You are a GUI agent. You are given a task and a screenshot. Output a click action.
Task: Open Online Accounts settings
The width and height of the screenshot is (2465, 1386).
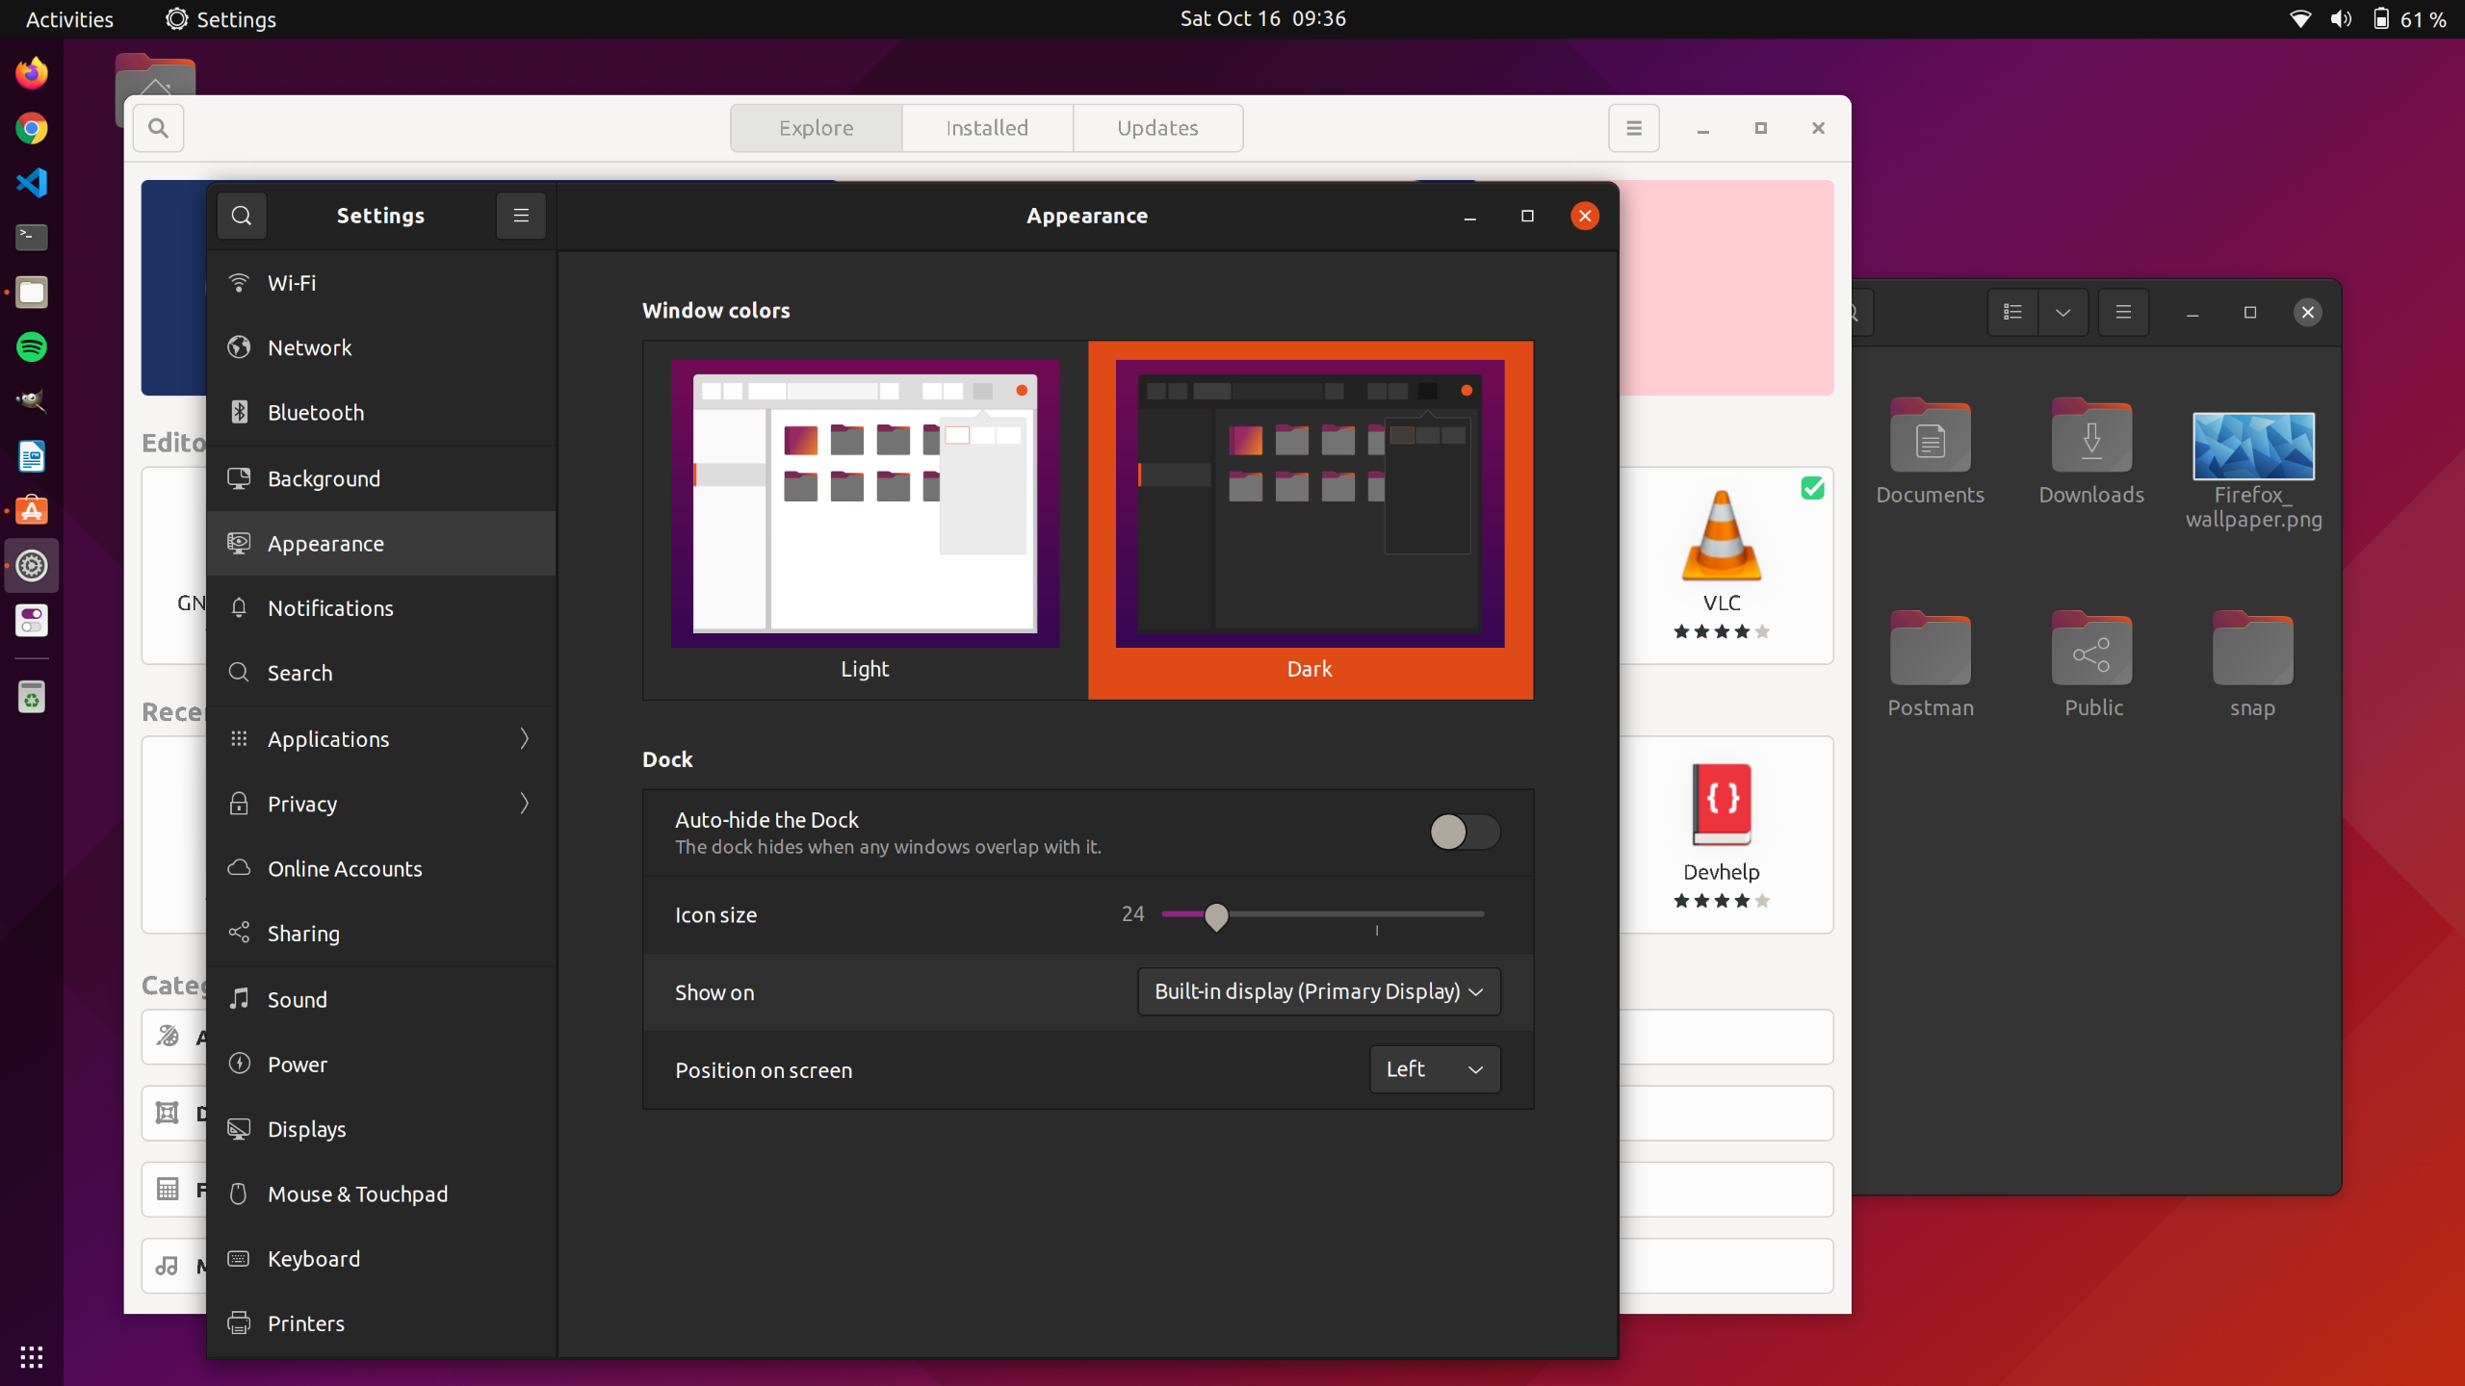381,868
